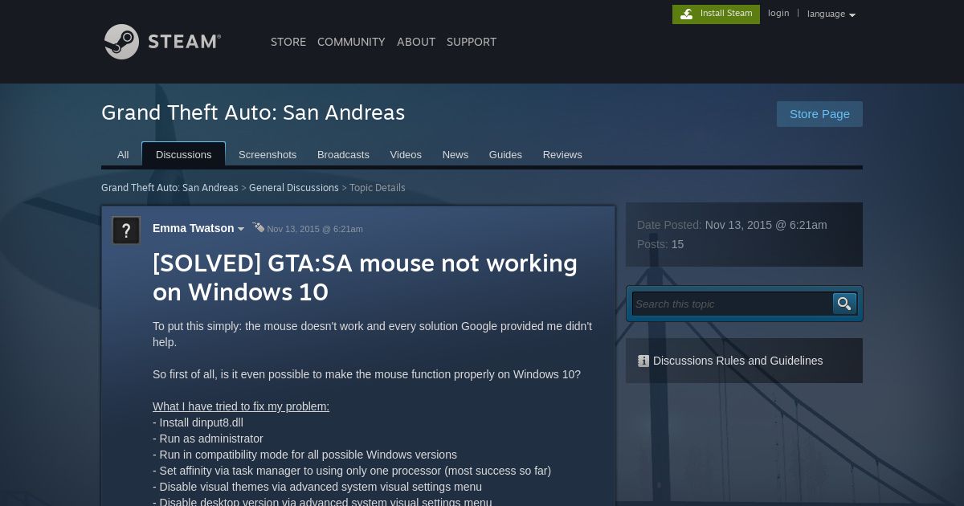Image resolution: width=964 pixels, height=506 pixels.
Task: Switch to the Reviews tab
Action: 562,154
